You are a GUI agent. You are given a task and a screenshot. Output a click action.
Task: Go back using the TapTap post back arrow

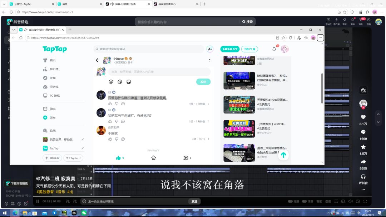[x=97, y=60]
